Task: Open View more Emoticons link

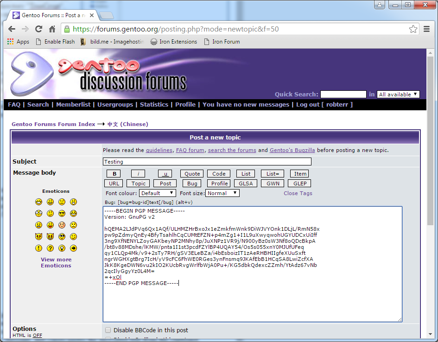Action: (x=56, y=262)
